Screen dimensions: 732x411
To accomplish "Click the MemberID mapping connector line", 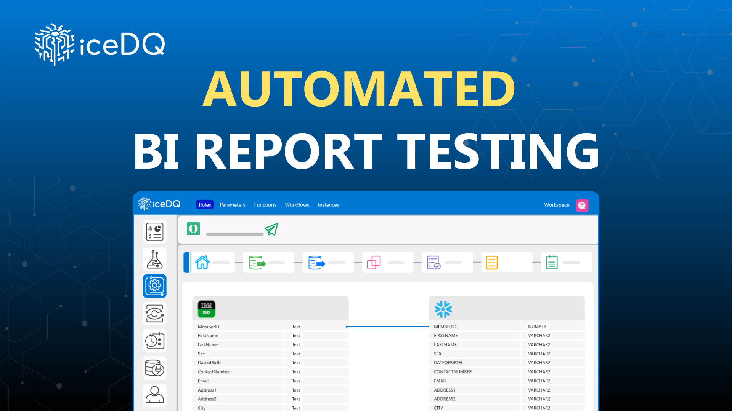I will pos(387,327).
